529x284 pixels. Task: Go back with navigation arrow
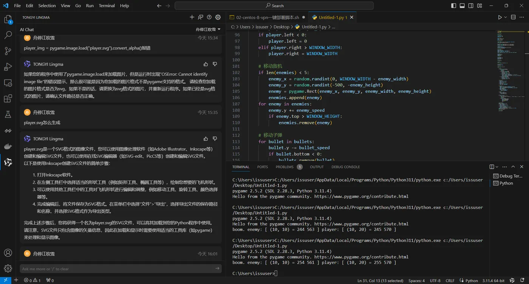(x=159, y=6)
